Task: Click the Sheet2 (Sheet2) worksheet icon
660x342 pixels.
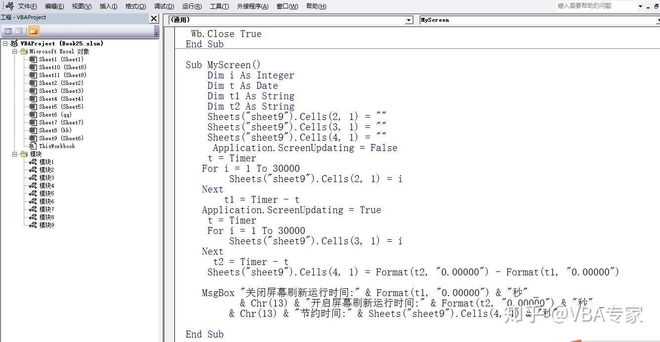Action: 33,83
